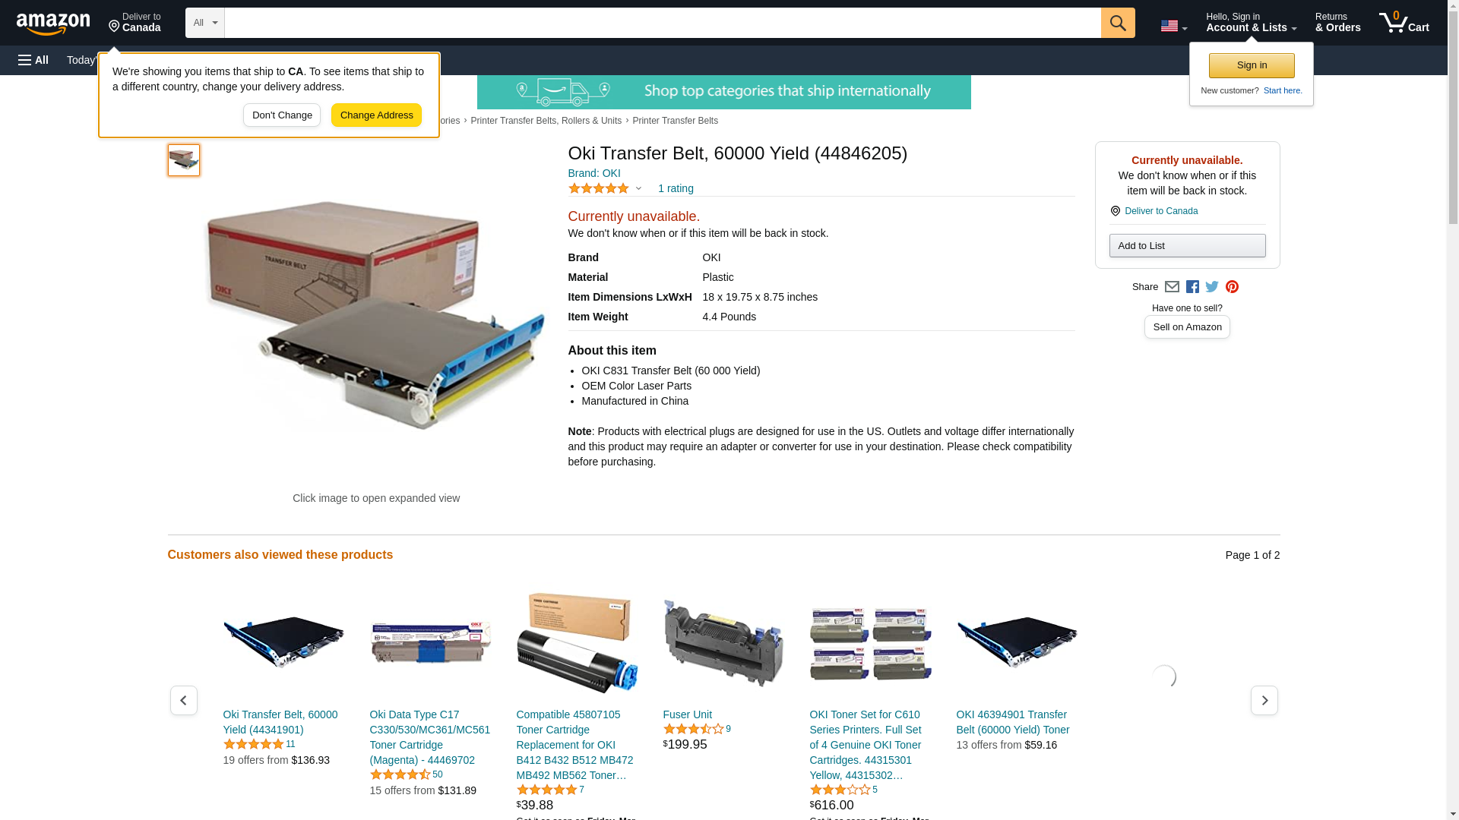Image resolution: width=1459 pixels, height=820 pixels.
Task: Open the Add to List dropdown
Action: pyautogui.click(x=1187, y=245)
